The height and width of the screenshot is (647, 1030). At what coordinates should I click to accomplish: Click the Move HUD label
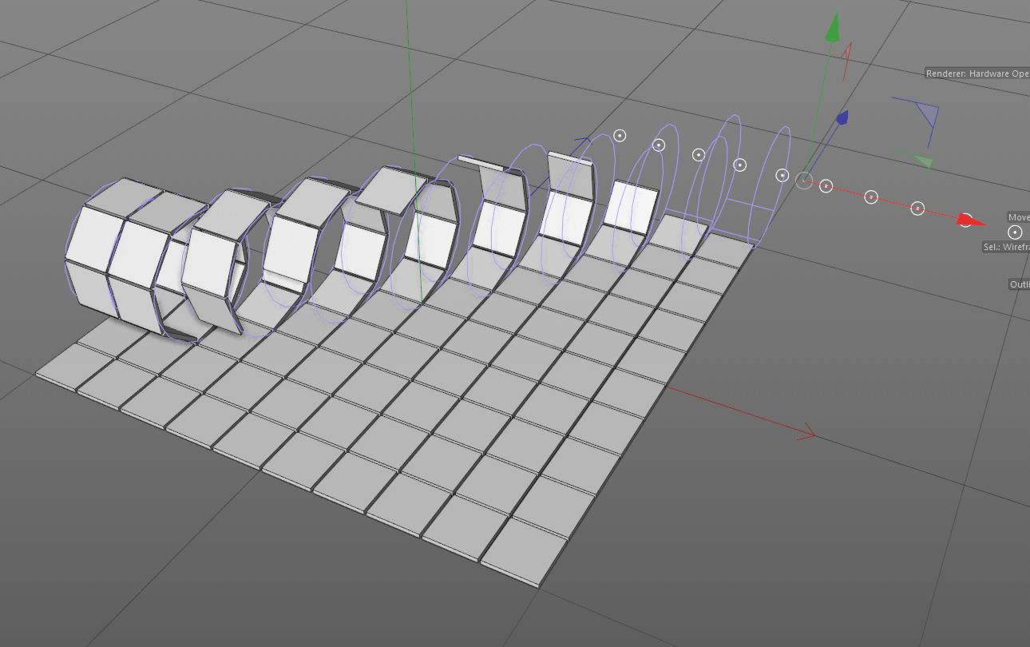tap(1018, 217)
